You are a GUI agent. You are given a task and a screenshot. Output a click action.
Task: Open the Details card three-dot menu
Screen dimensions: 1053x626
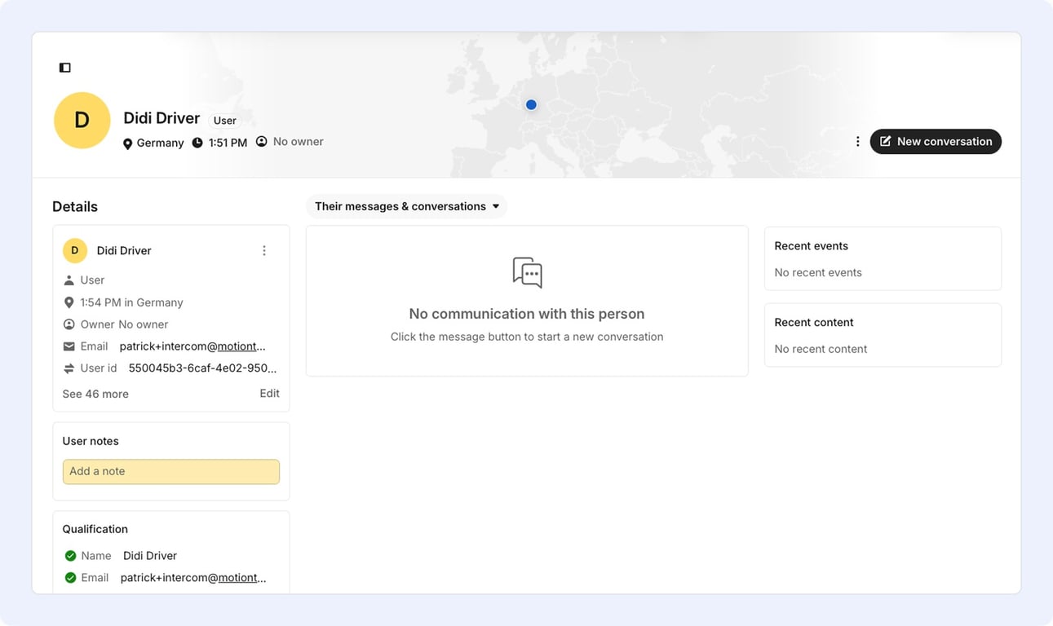coord(264,251)
